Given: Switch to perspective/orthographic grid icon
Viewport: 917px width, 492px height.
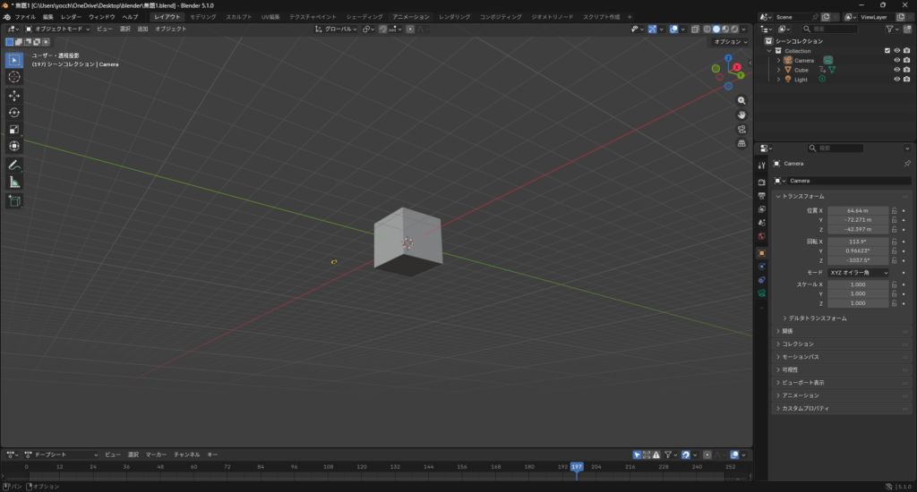Looking at the screenshot, I should tap(741, 143).
